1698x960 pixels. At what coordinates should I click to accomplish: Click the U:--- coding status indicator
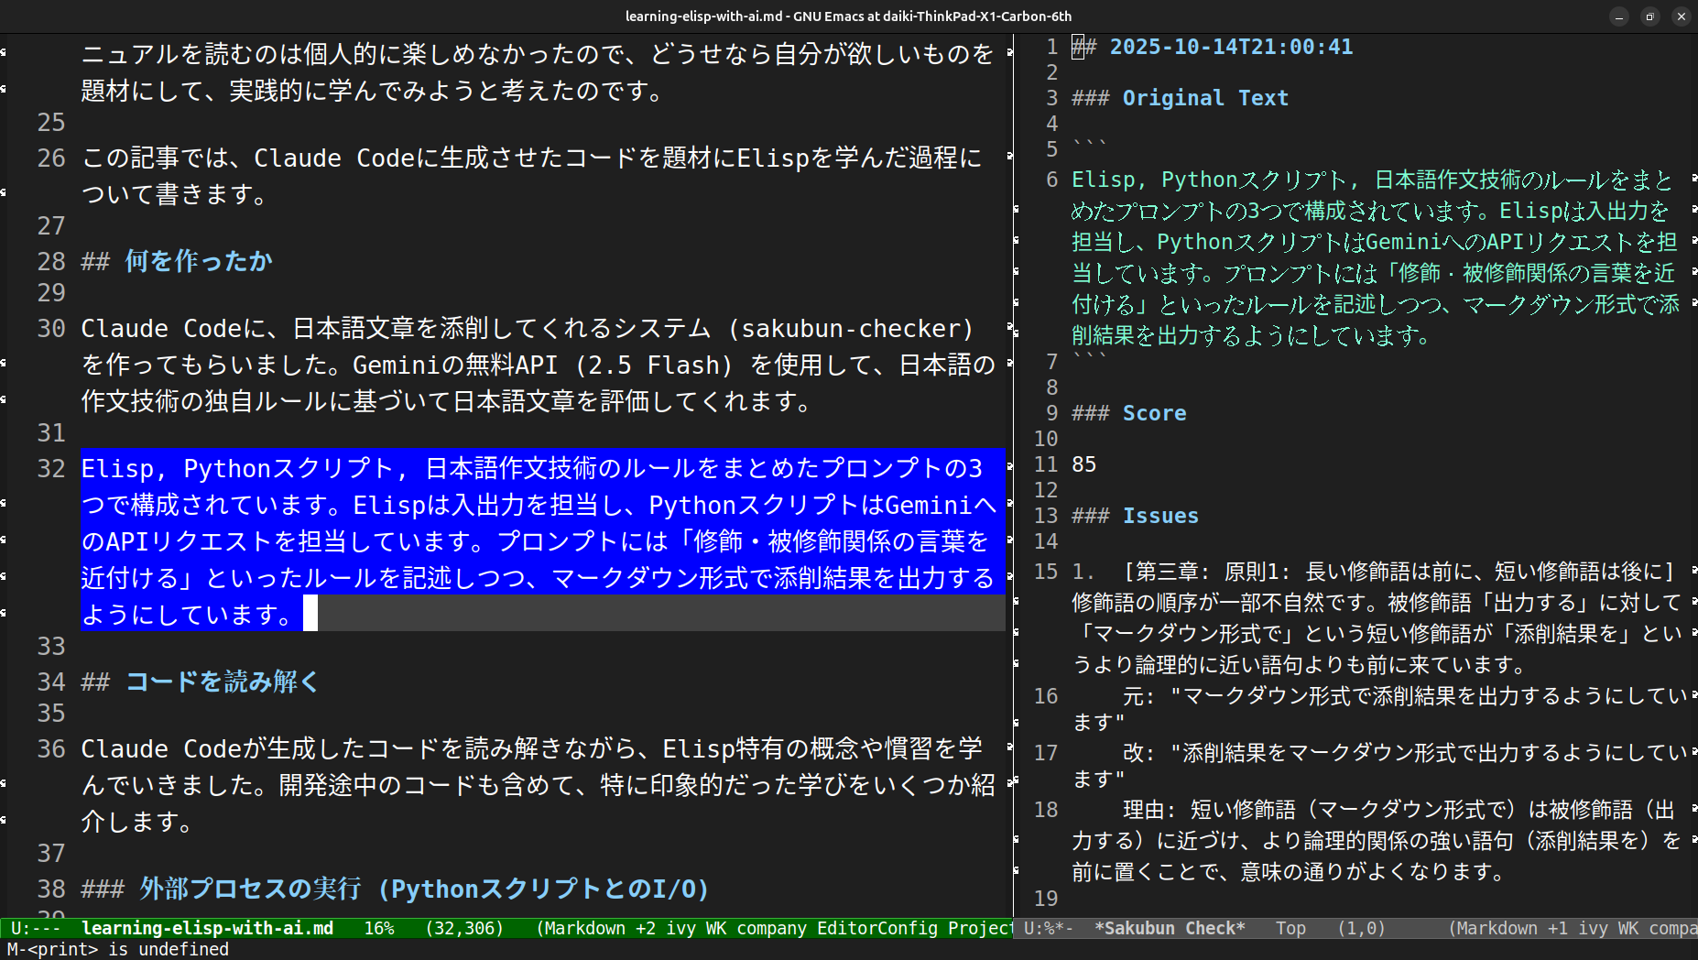coord(35,928)
